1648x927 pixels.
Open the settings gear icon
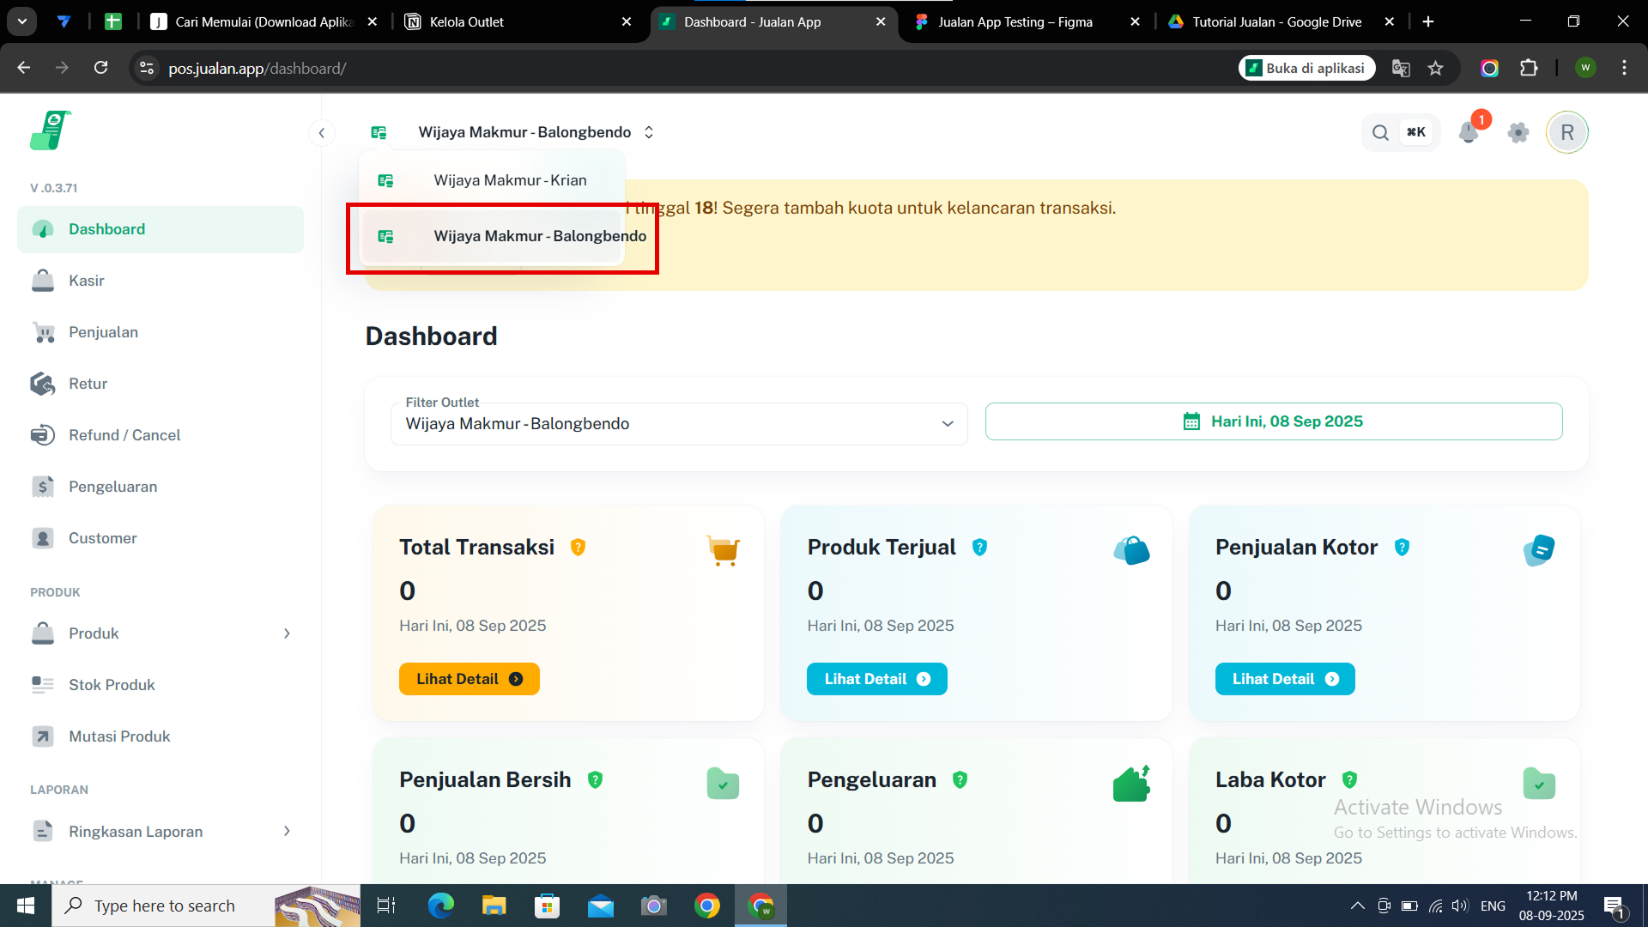click(1518, 132)
